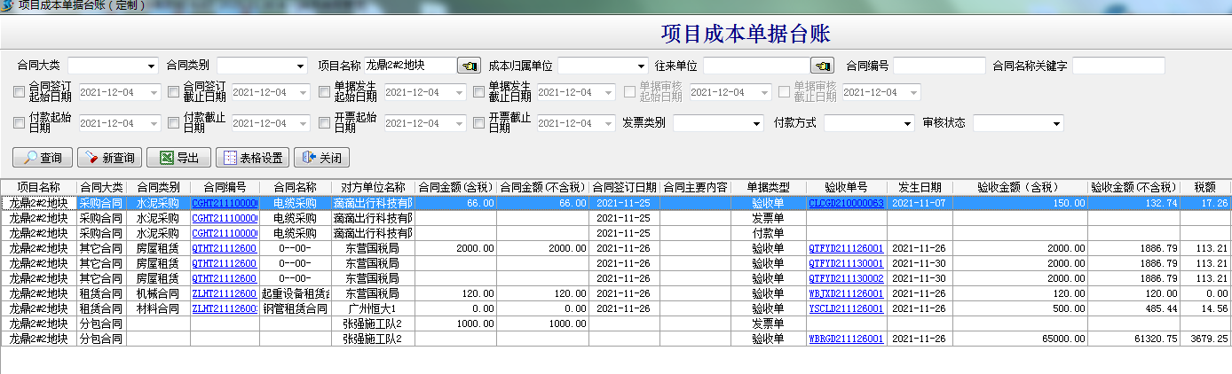Image resolution: width=1232 pixels, height=374 pixels.
Task: Enable the 合同签订起始日期 checkbox
Action: 19,92
